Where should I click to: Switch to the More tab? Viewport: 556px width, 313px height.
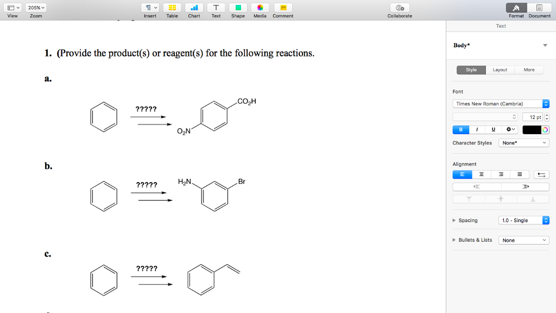pyautogui.click(x=529, y=70)
